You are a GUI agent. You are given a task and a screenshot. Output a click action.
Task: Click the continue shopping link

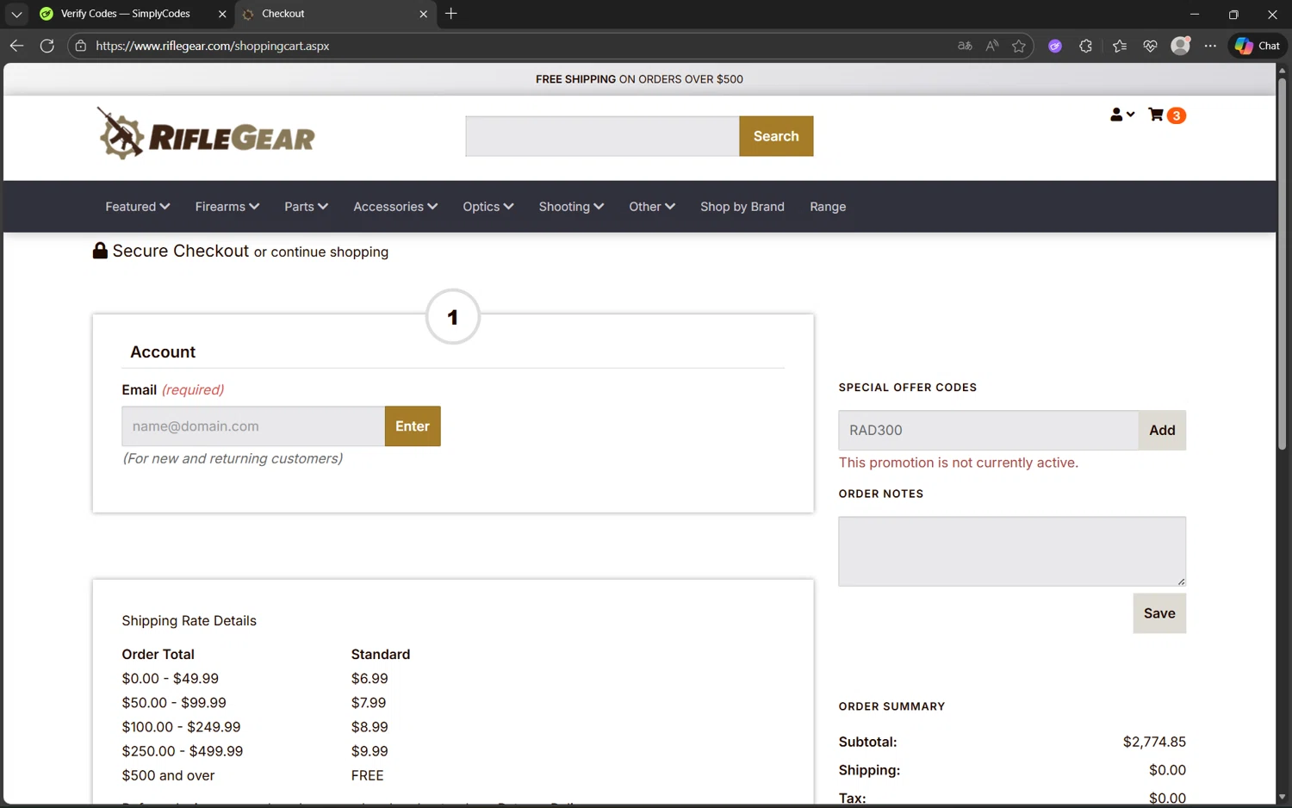coord(330,252)
